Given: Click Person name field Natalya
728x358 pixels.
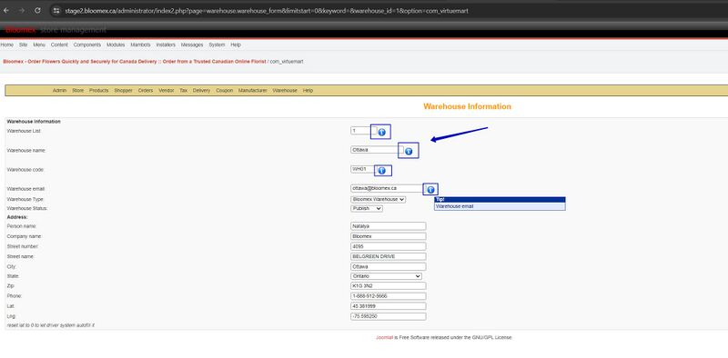Looking at the screenshot, I should point(389,226).
